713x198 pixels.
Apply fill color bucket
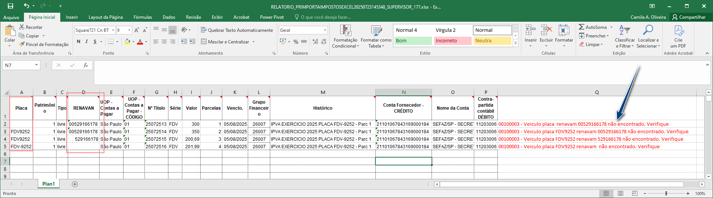coord(128,42)
